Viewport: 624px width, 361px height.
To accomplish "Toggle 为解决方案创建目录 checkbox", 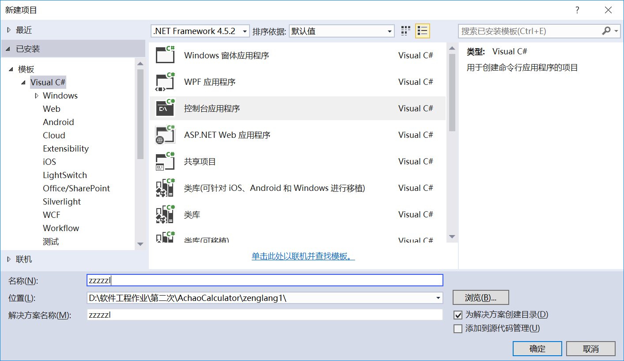I will coord(458,315).
